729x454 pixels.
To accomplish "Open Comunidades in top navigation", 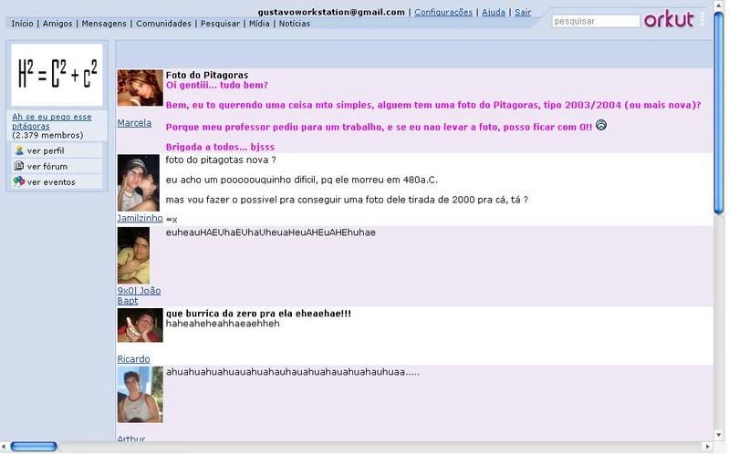I will coord(163,24).
